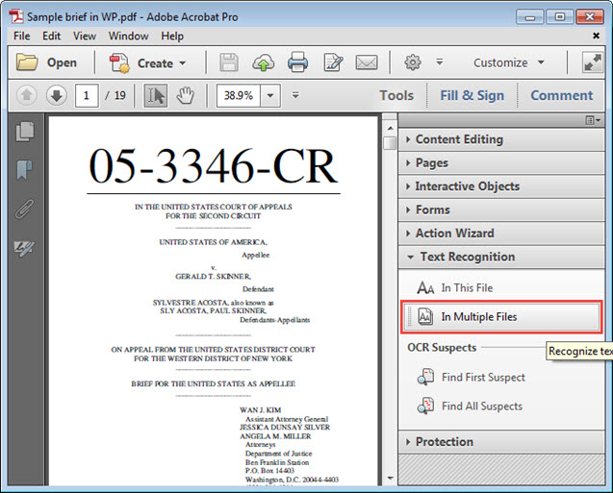Switch to the Fill & Sign pane

(x=472, y=95)
